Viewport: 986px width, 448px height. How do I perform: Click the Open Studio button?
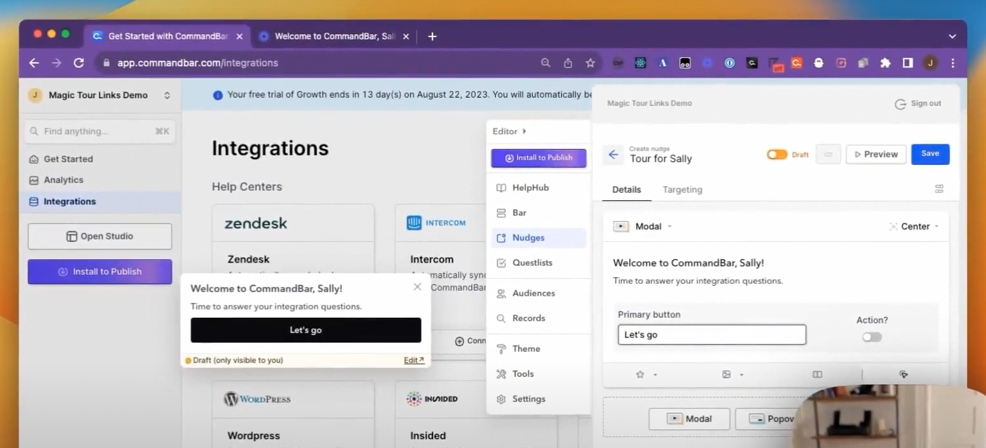[x=100, y=236]
